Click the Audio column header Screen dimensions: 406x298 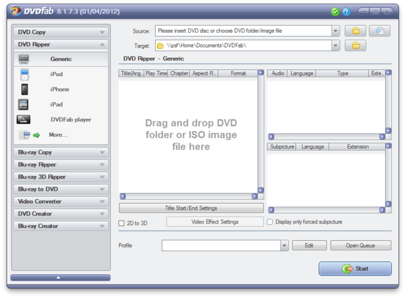(277, 73)
